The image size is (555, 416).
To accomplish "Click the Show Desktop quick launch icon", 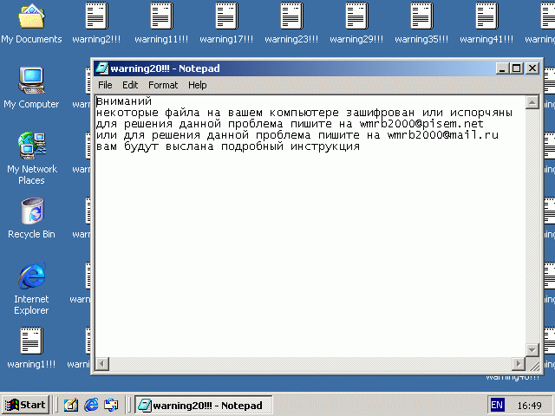I will [71, 405].
